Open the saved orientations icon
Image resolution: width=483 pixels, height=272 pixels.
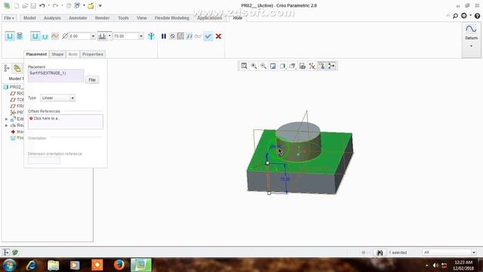(x=292, y=66)
